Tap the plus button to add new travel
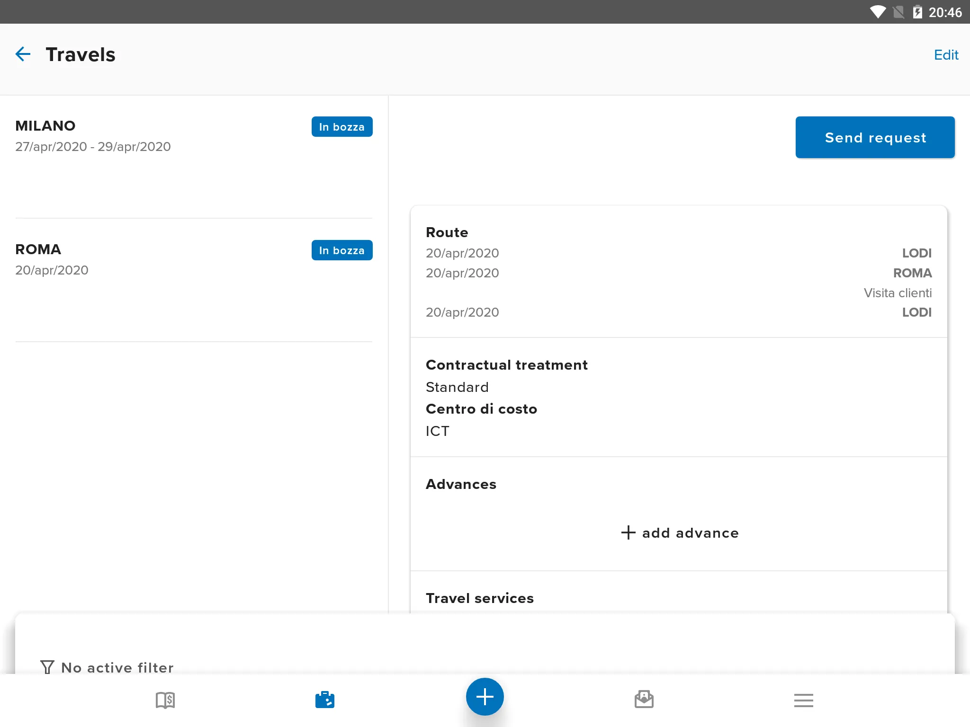This screenshot has width=970, height=727. (x=484, y=696)
